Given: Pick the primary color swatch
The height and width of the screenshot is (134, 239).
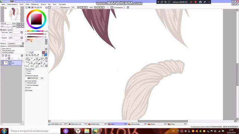Looking at the screenshot, I should (x=43, y=53).
